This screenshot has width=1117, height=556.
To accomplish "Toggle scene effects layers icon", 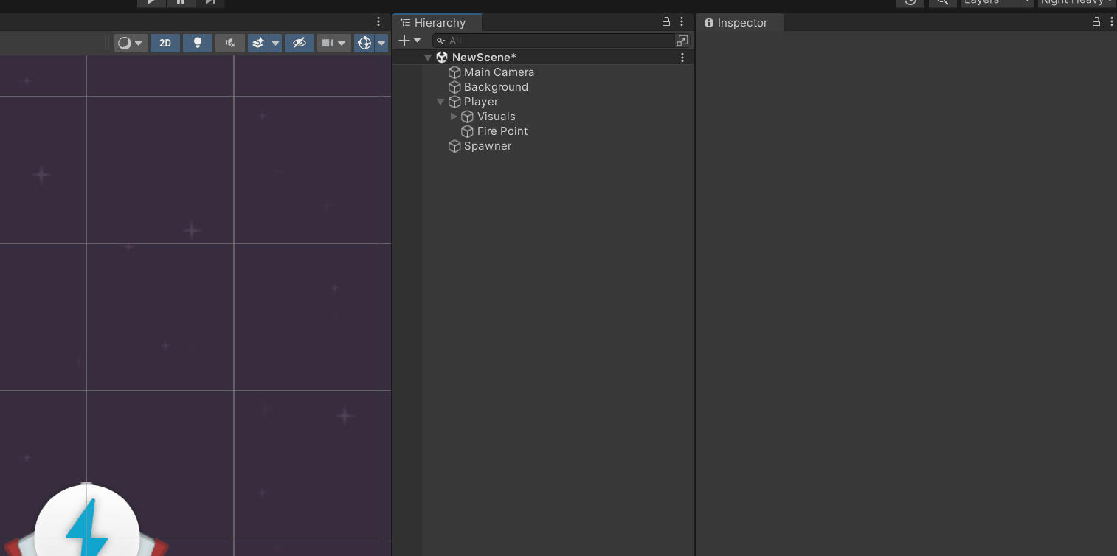I will pyautogui.click(x=258, y=43).
